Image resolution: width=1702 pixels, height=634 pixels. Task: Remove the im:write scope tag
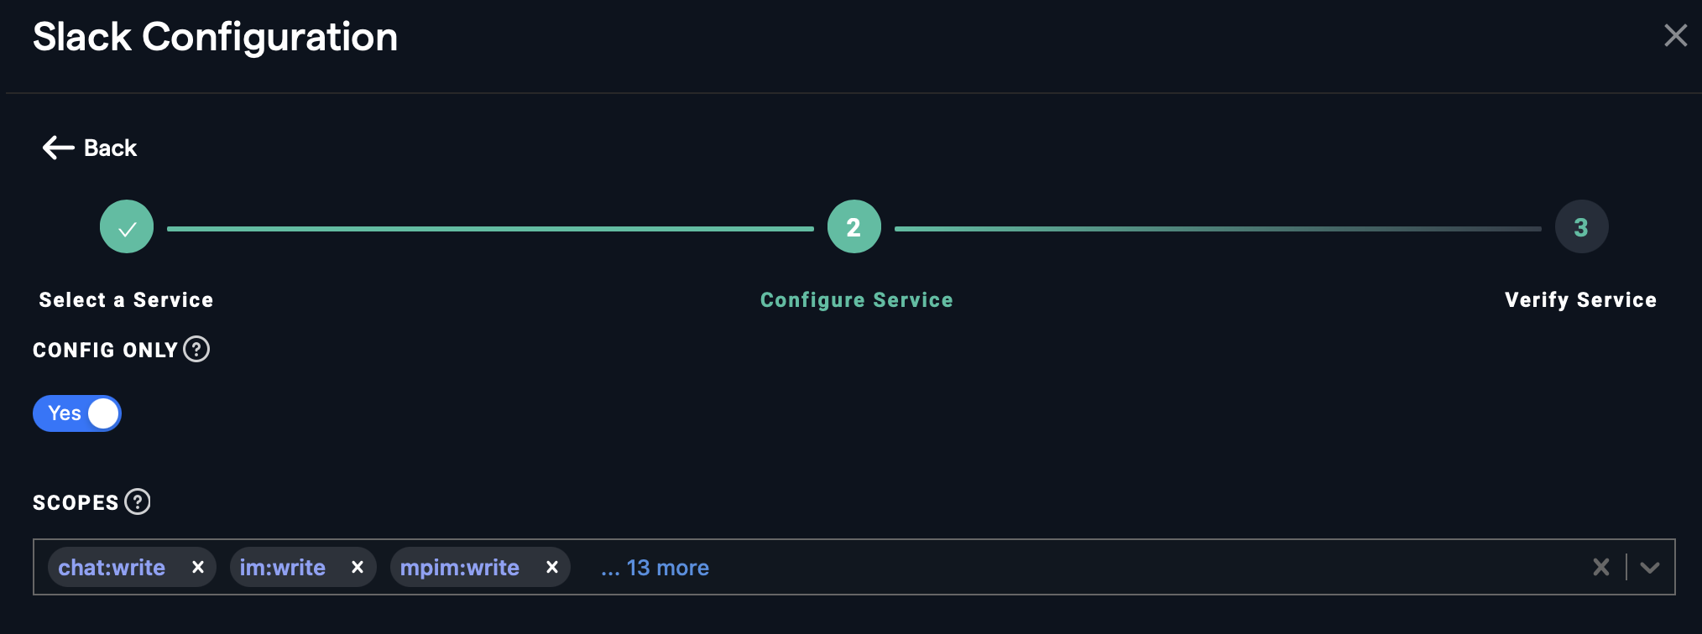[x=358, y=567]
